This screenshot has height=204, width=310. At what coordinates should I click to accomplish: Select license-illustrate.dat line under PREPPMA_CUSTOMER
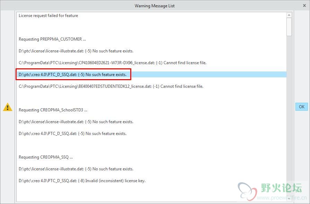(76, 51)
